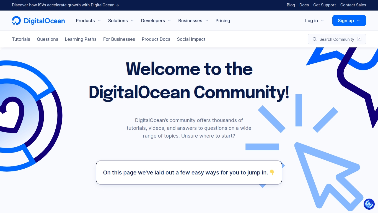Open the ISVs accelerate growth announcement
Screen dimensions: 378x213
click(x=65, y=5)
